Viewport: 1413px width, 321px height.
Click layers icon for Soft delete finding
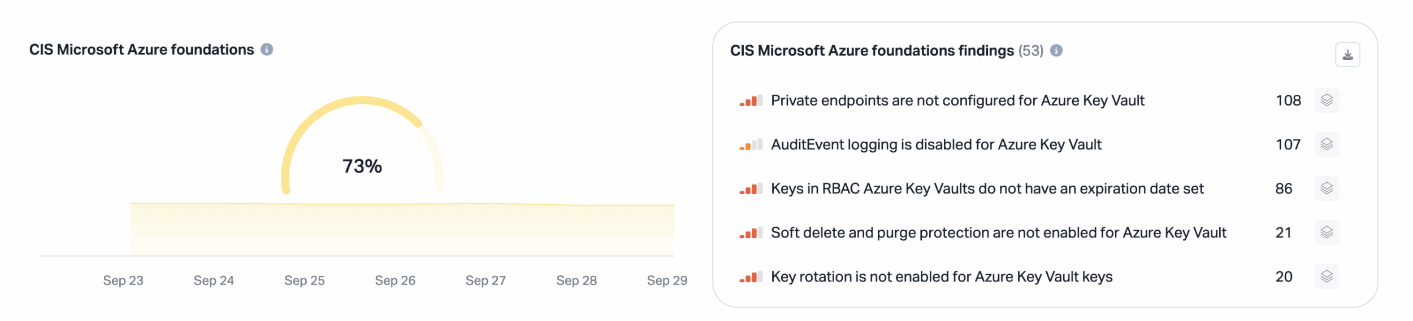coord(1327,232)
